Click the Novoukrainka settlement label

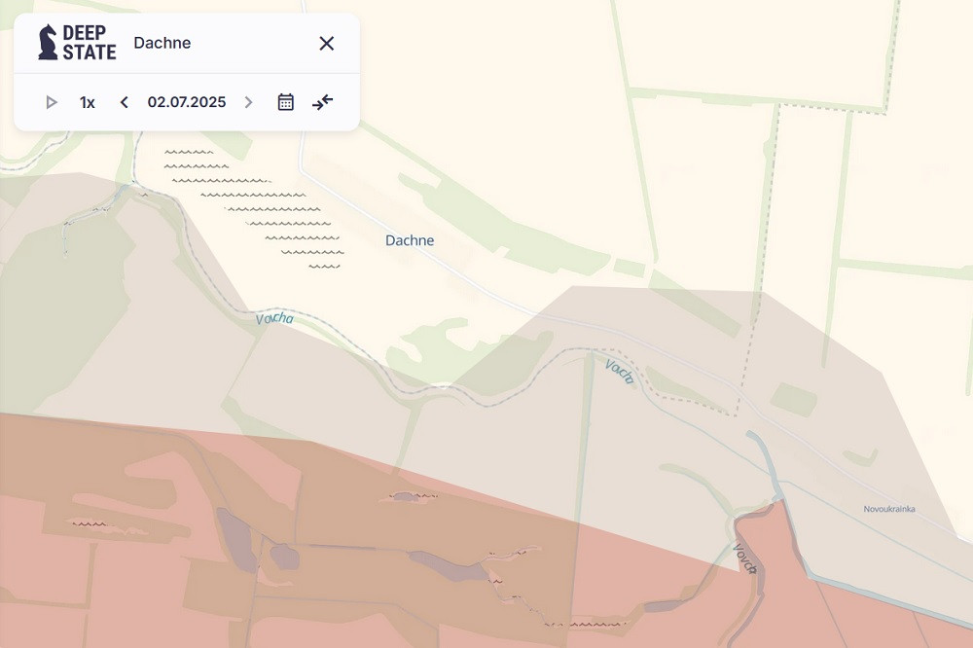(x=888, y=509)
